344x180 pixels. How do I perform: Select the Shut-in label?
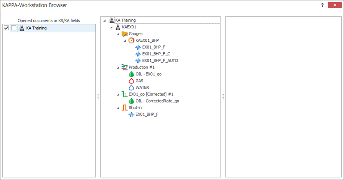click(135, 108)
